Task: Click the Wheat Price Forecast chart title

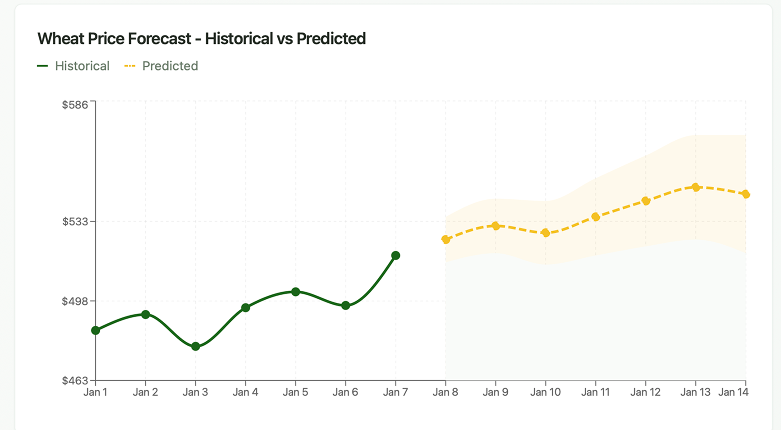Action: 201,39
